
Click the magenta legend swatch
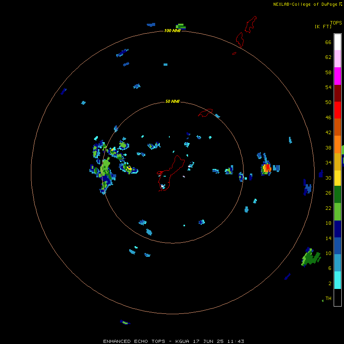[338, 76]
